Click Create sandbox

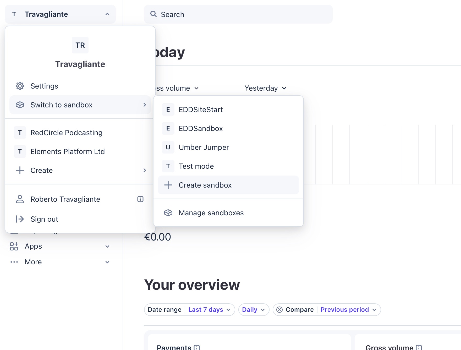coord(228,185)
